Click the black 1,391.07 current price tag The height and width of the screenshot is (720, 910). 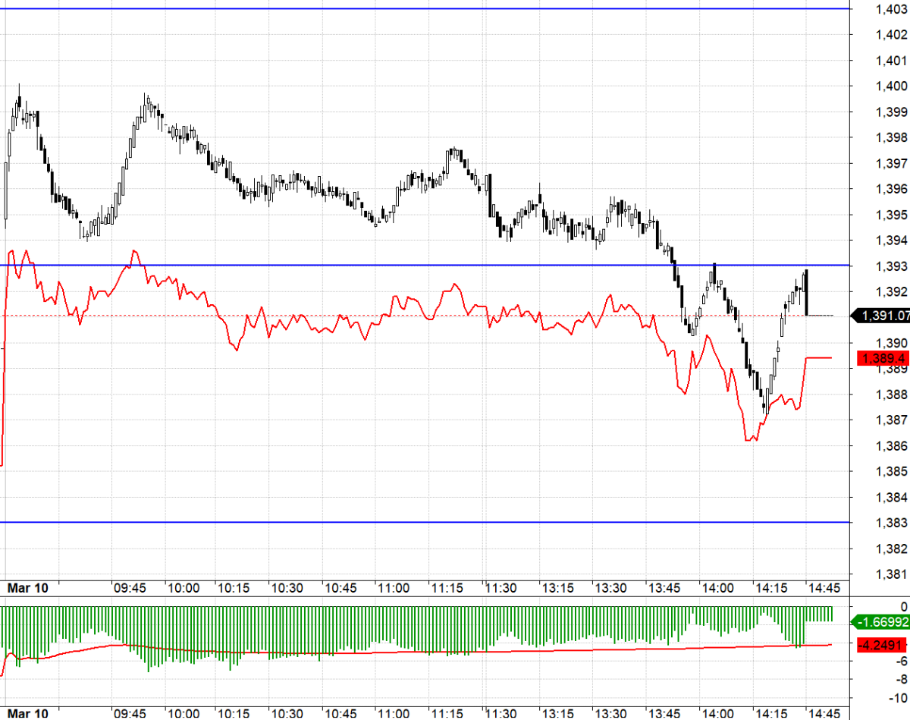[882, 316]
